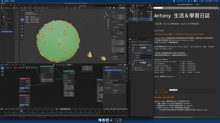Select node editor Select Box tool
Image resolution: width=220 pixels, height=123 pixels.
(2, 68)
